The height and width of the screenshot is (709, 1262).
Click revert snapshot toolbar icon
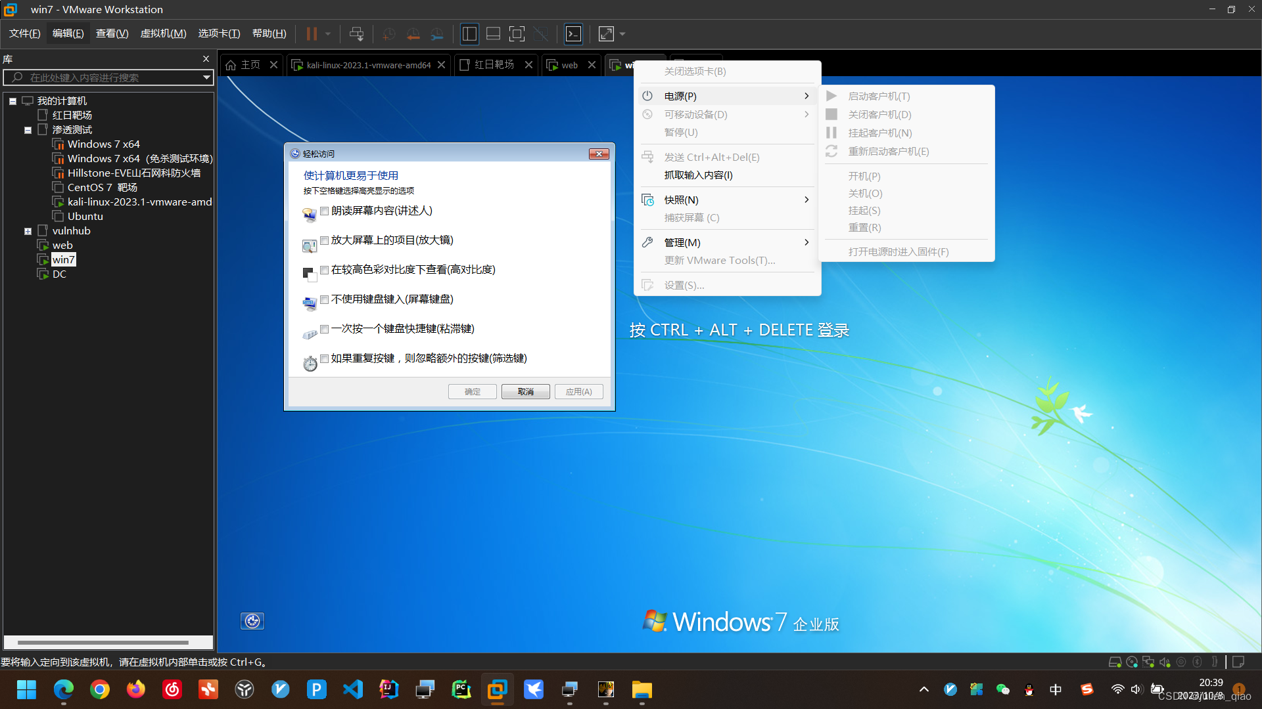[413, 33]
